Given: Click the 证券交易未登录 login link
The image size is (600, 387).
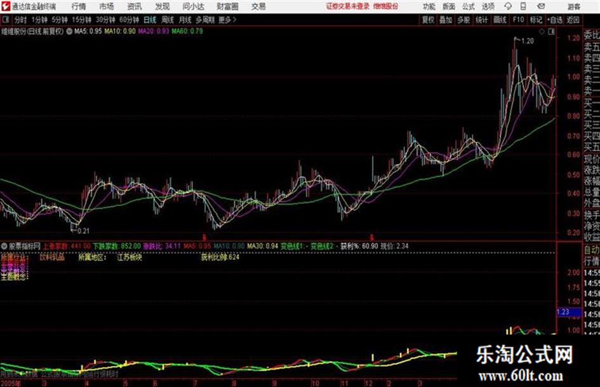Looking at the screenshot, I should [348, 6].
